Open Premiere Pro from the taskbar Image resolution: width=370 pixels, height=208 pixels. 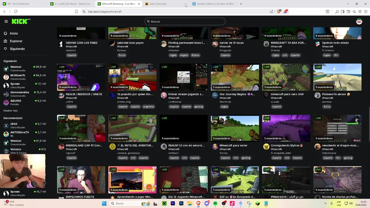pyautogui.click(x=173, y=203)
